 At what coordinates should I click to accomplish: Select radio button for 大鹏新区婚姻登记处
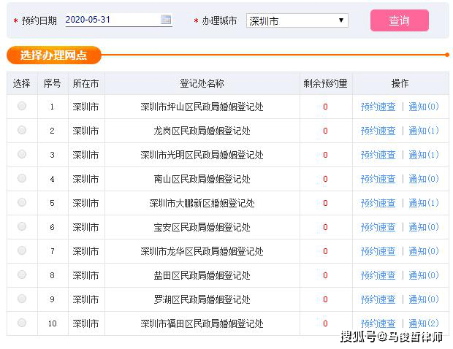point(22,202)
